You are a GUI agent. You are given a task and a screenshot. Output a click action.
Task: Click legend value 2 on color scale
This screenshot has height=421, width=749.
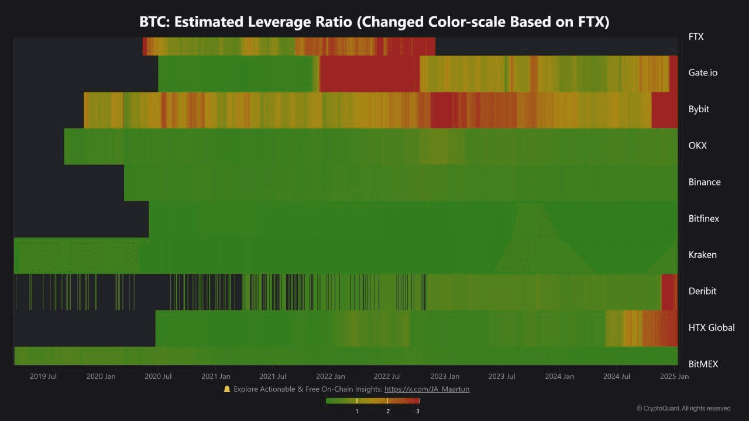(x=388, y=412)
